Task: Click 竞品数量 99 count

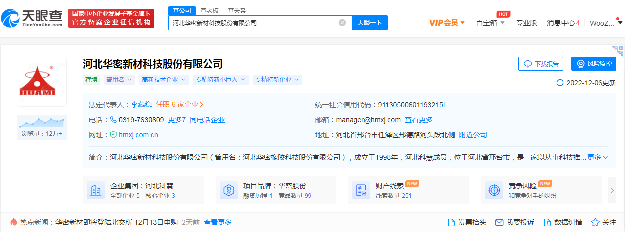Action: pyautogui.click(x=295, y=196)
